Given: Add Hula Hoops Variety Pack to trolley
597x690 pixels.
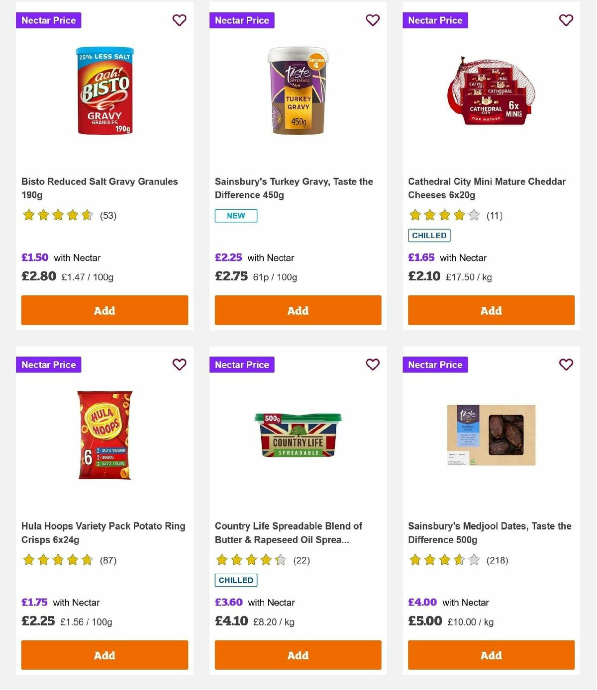Looking at the screenshot, I should pos(104,655).
